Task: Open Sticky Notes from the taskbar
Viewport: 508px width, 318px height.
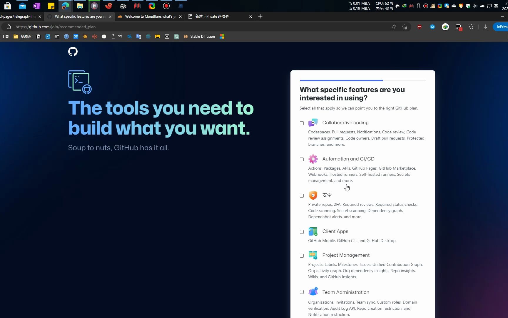Action: click(x=51, y=6)
